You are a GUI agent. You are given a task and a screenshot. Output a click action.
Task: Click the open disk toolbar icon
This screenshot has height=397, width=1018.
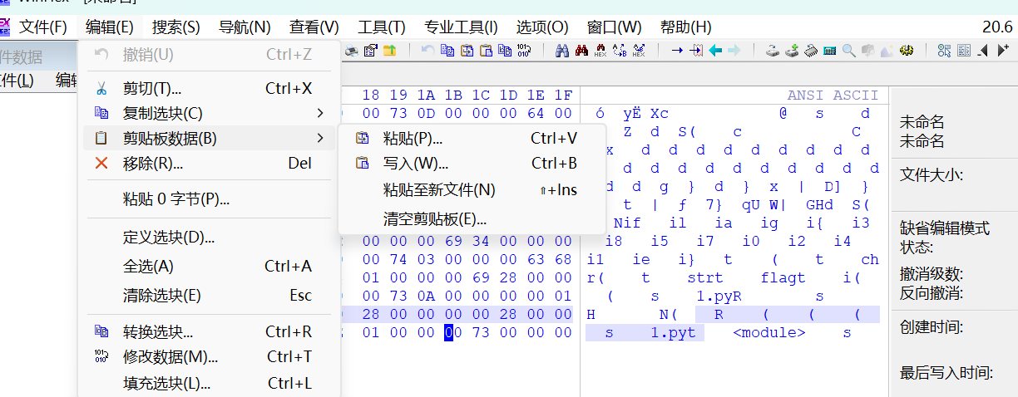[773, 51]
